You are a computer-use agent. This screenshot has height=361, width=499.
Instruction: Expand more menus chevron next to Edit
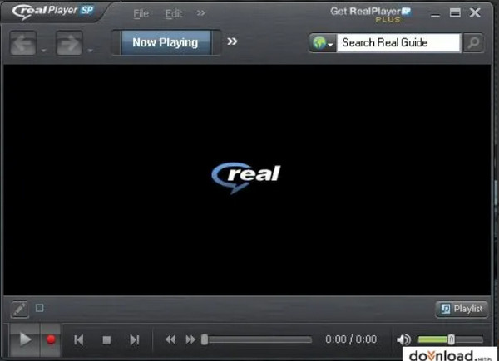[200, 13]
